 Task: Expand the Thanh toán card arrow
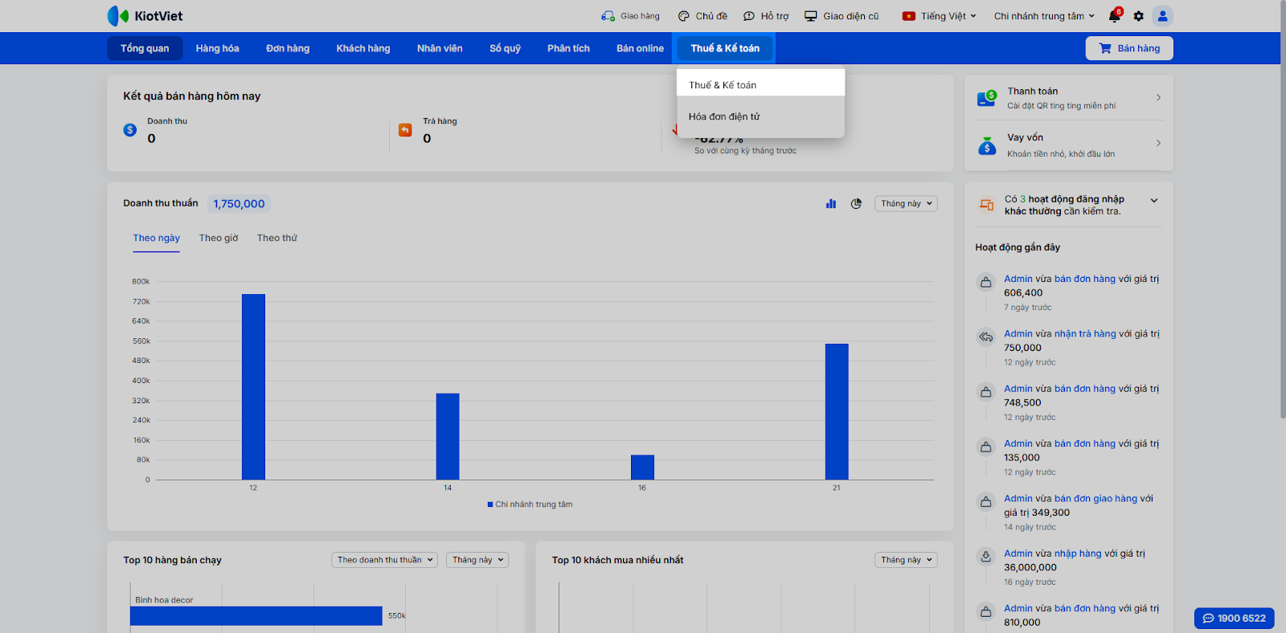(1158, 97)
